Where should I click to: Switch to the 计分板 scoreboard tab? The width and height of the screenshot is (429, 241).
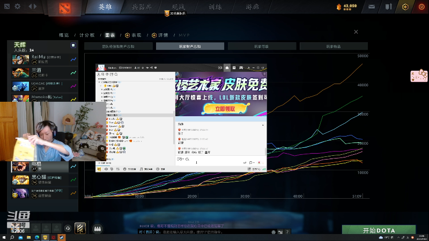pyautogui.click(x=87, y=35)
